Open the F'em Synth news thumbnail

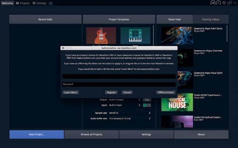[x=177, y=122]
